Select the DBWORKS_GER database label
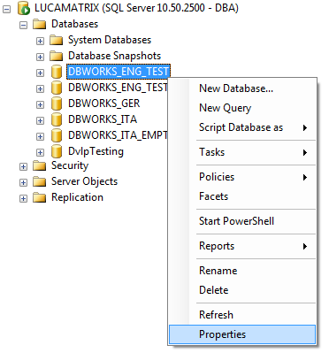 103,104
